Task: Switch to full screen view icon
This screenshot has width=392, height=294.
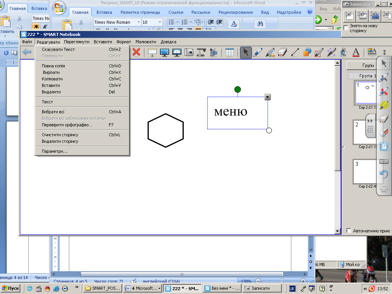Action: pyautogui.click(x=164, y=52)
